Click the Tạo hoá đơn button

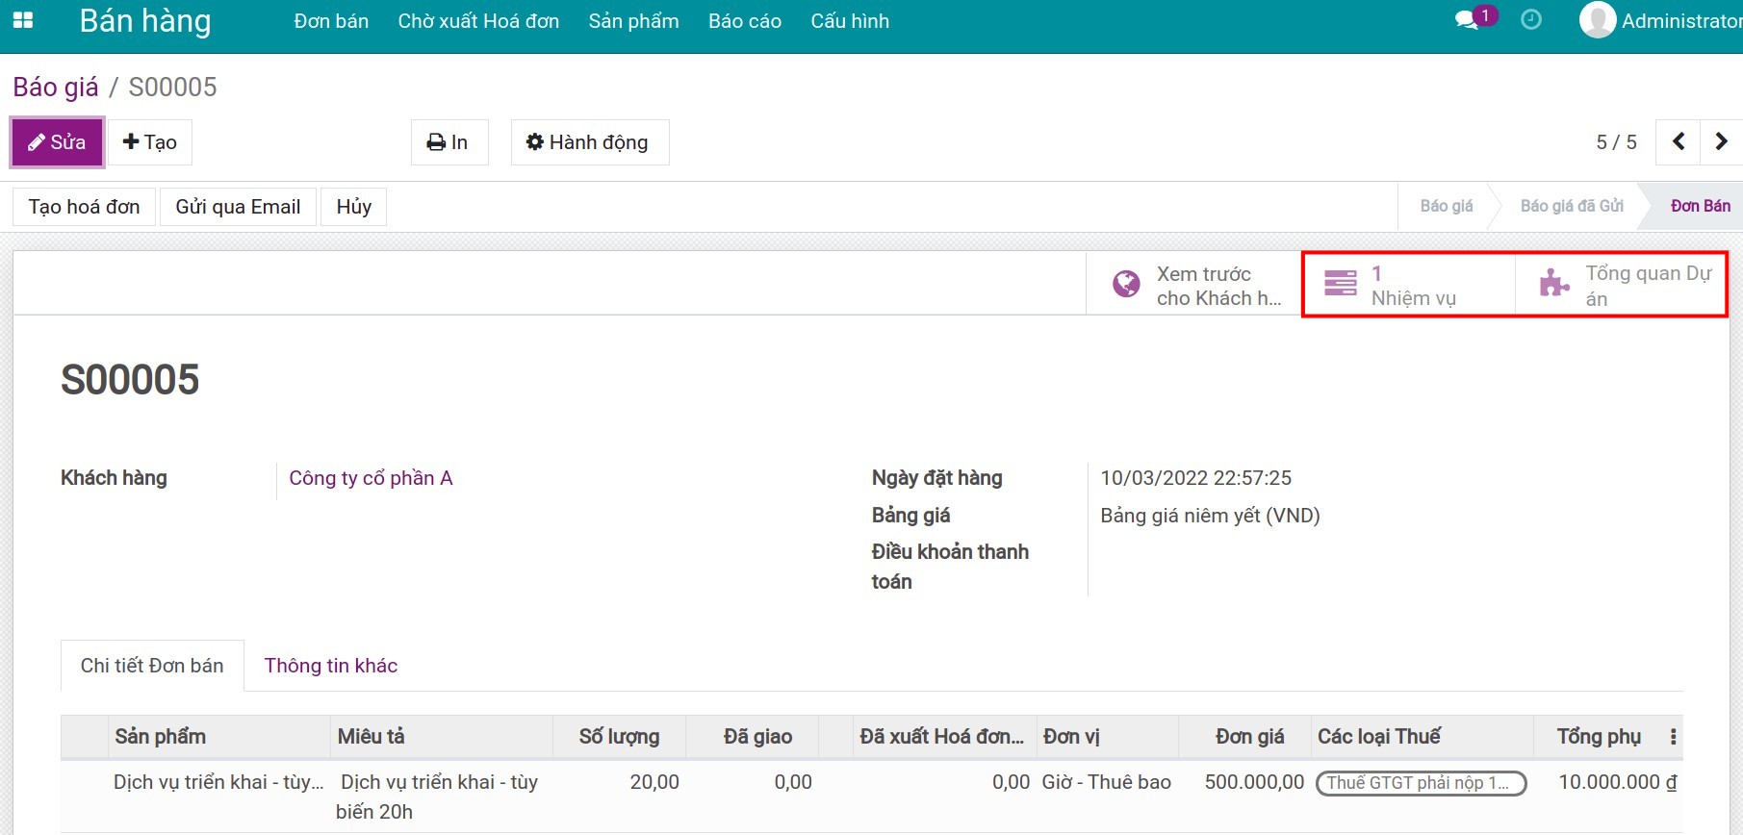[x=84, y=207]
